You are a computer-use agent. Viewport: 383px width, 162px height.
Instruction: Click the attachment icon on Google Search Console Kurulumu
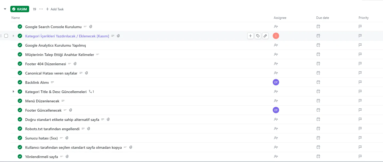pyautogui.click(x=91, y=27)
